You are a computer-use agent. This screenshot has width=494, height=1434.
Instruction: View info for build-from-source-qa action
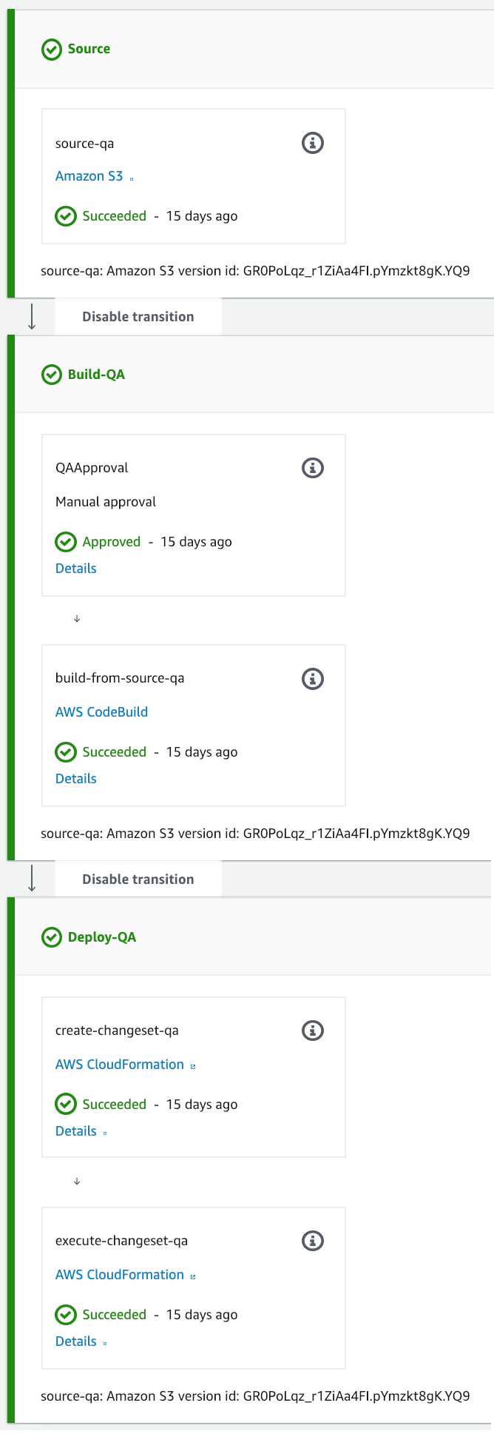pos(312,678)
